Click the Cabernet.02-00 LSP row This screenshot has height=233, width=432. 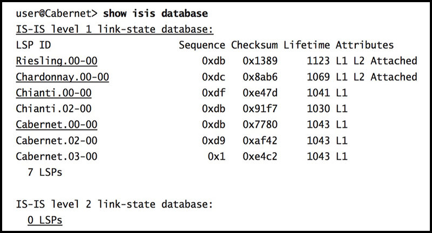pos(182,141)
